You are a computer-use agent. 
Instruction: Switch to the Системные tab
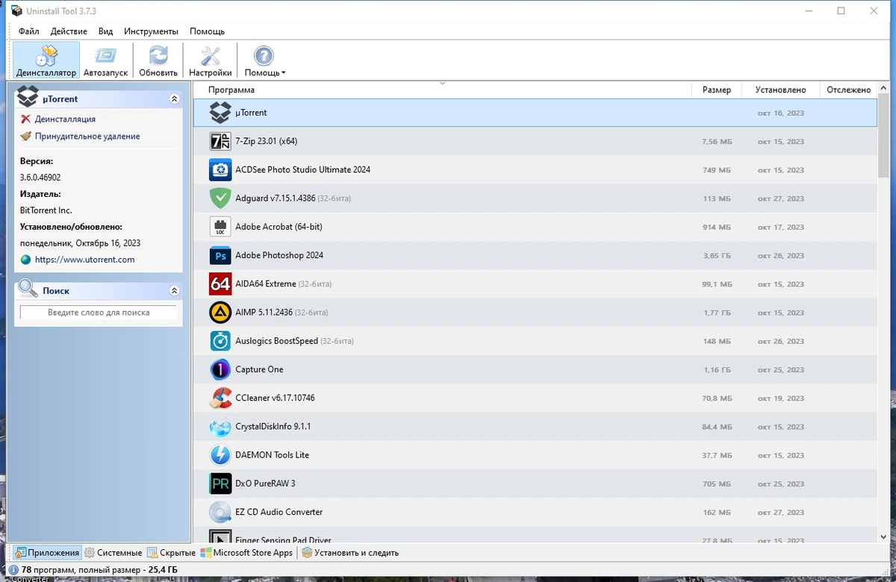[113, 553]
